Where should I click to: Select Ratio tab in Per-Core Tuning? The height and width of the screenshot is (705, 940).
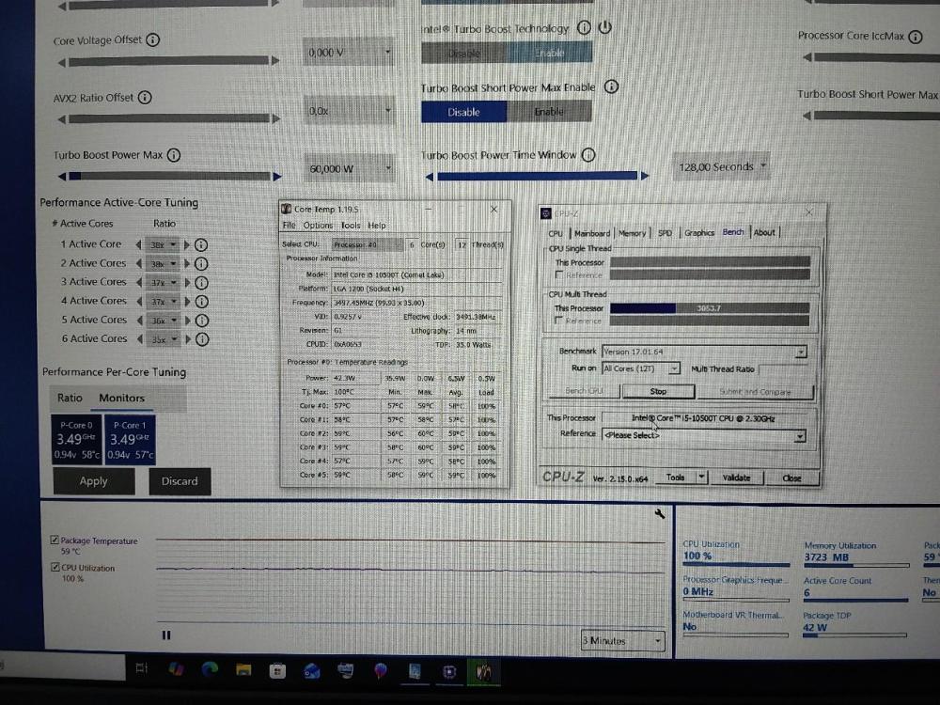point(70,398)
